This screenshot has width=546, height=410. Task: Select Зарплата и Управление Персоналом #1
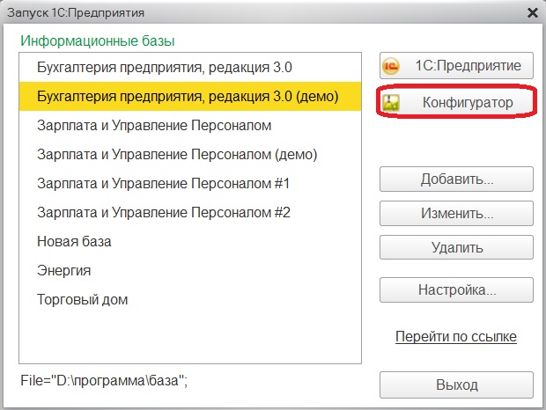click(190, 183)
